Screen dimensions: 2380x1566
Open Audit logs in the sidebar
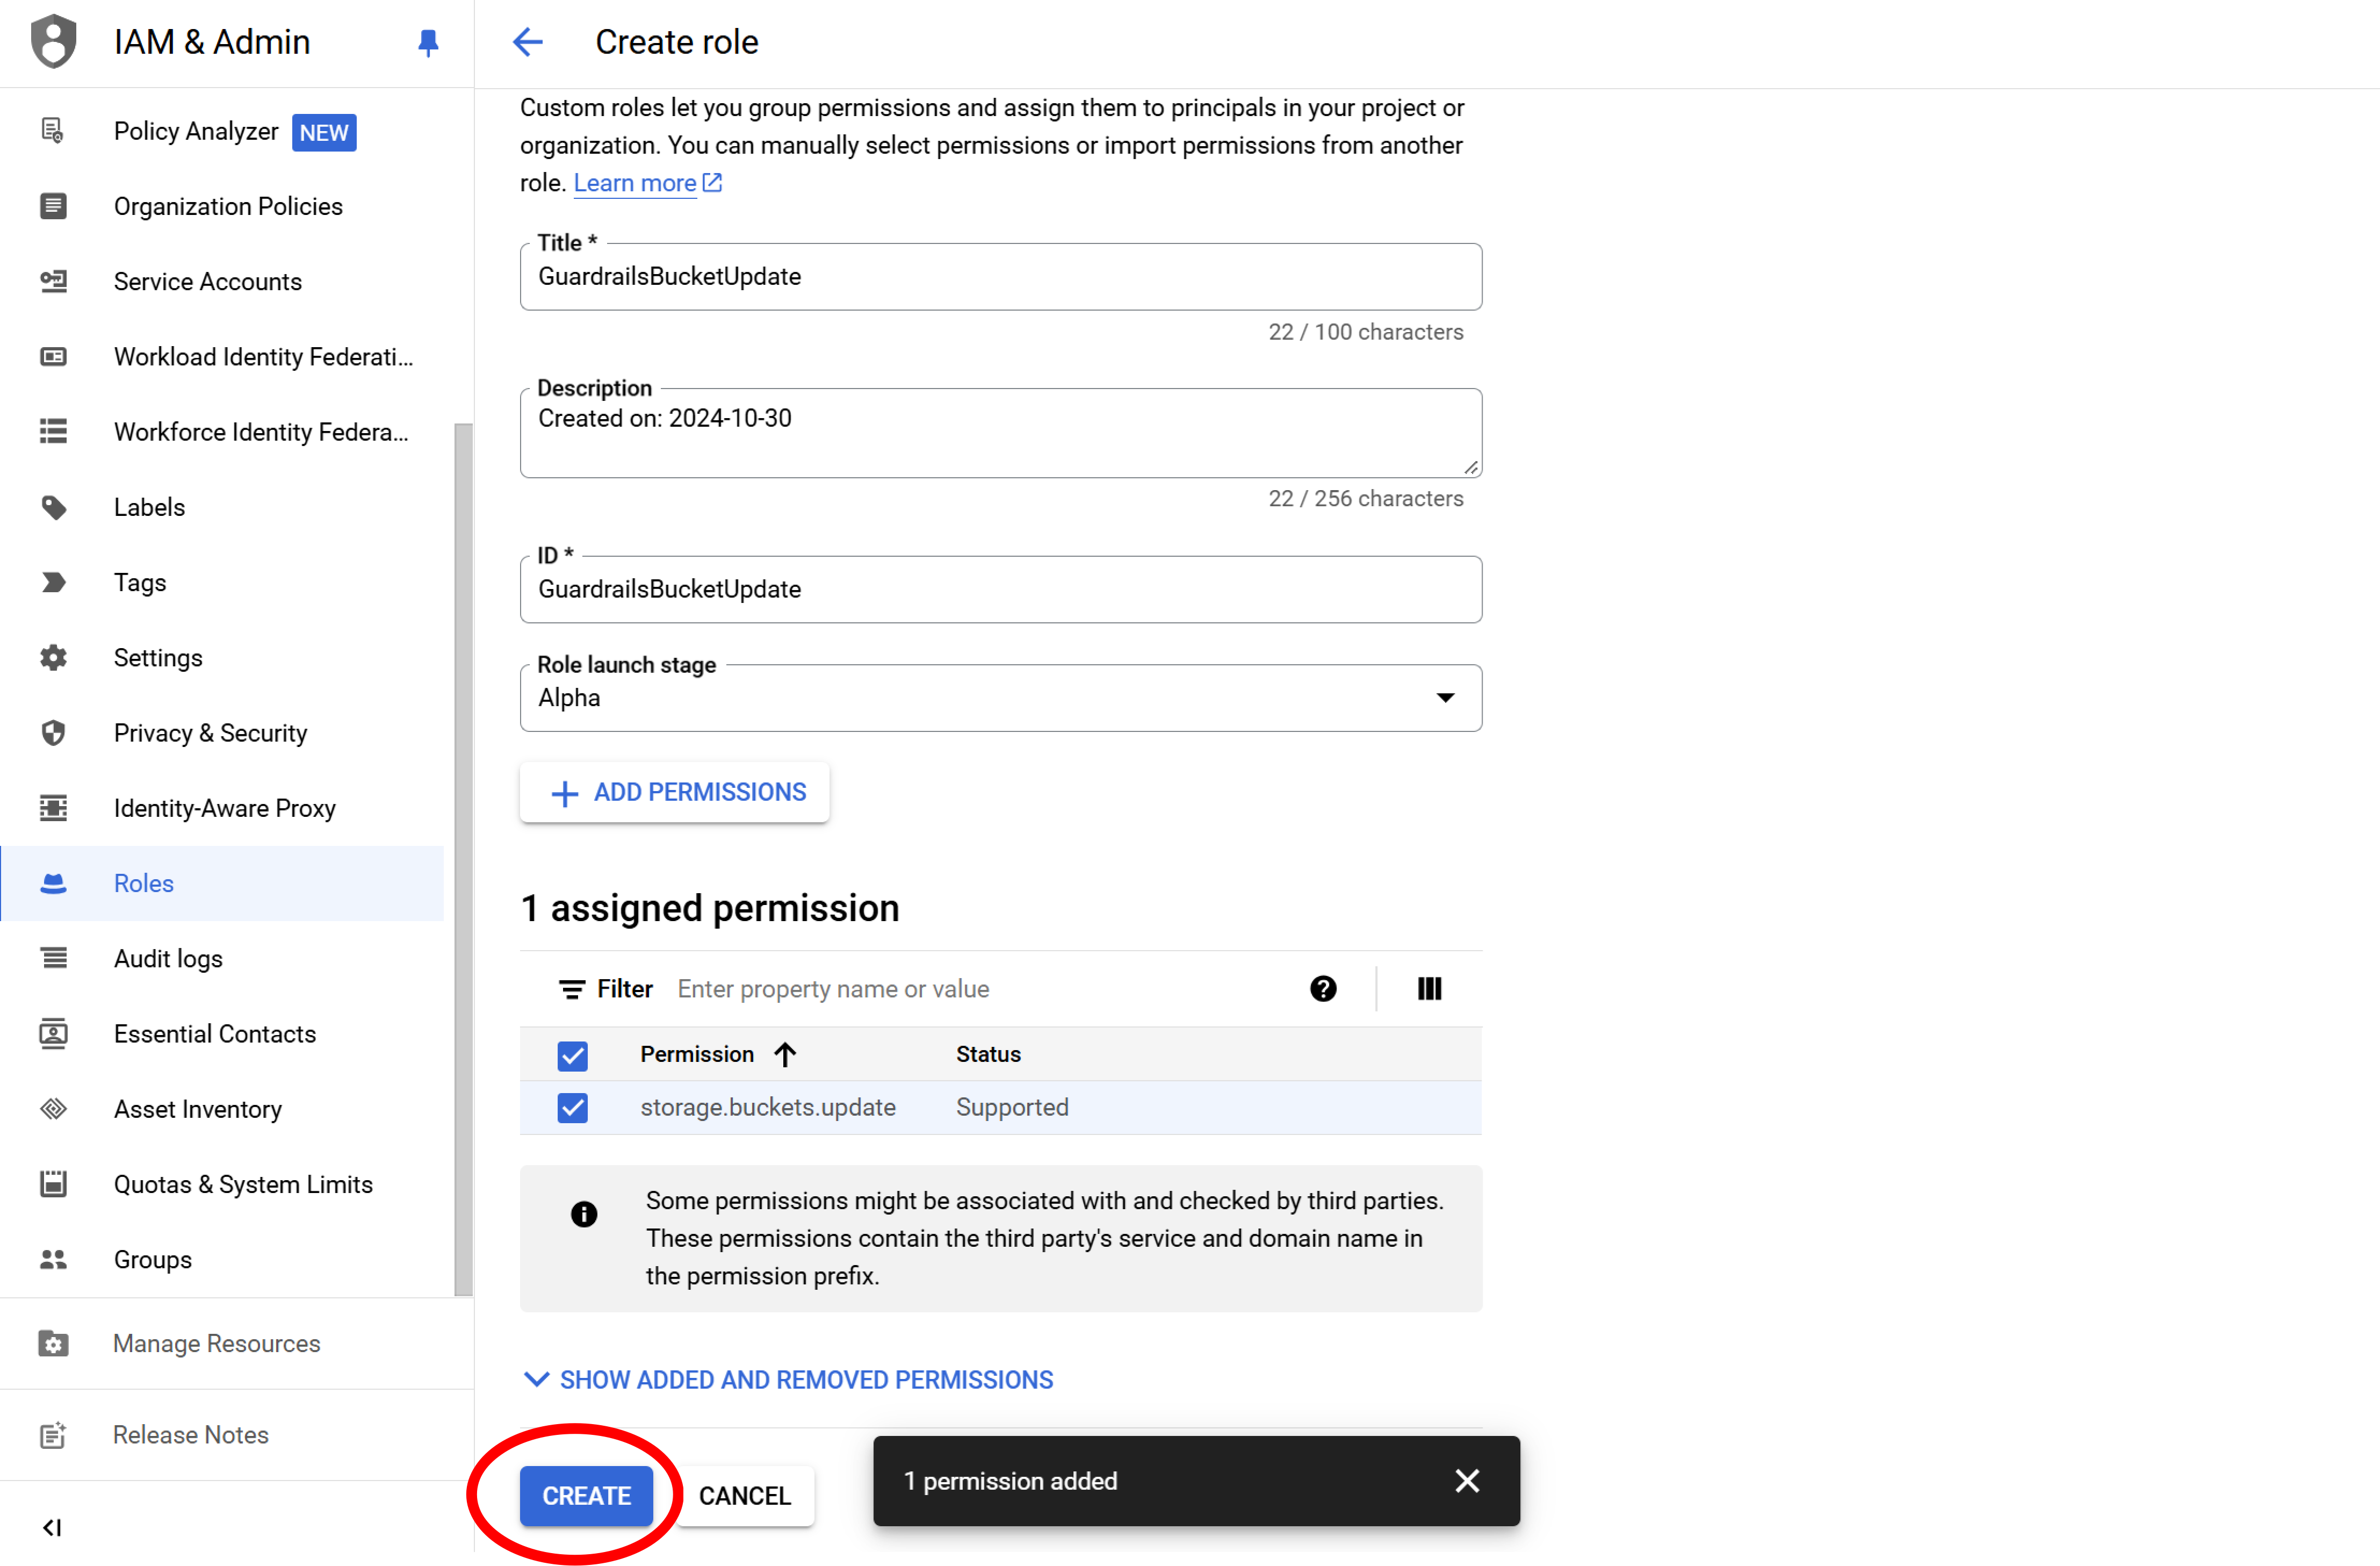[x=168, y=958]
